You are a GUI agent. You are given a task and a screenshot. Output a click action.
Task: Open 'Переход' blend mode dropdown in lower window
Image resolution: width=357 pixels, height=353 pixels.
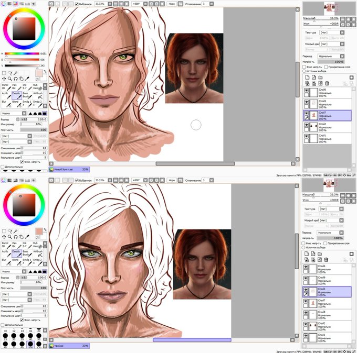330,233
